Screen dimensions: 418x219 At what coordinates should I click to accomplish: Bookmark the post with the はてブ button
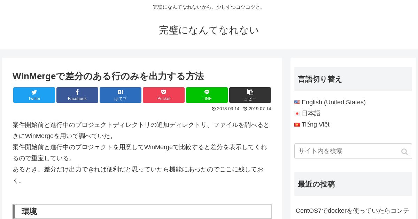pos(121,95)
